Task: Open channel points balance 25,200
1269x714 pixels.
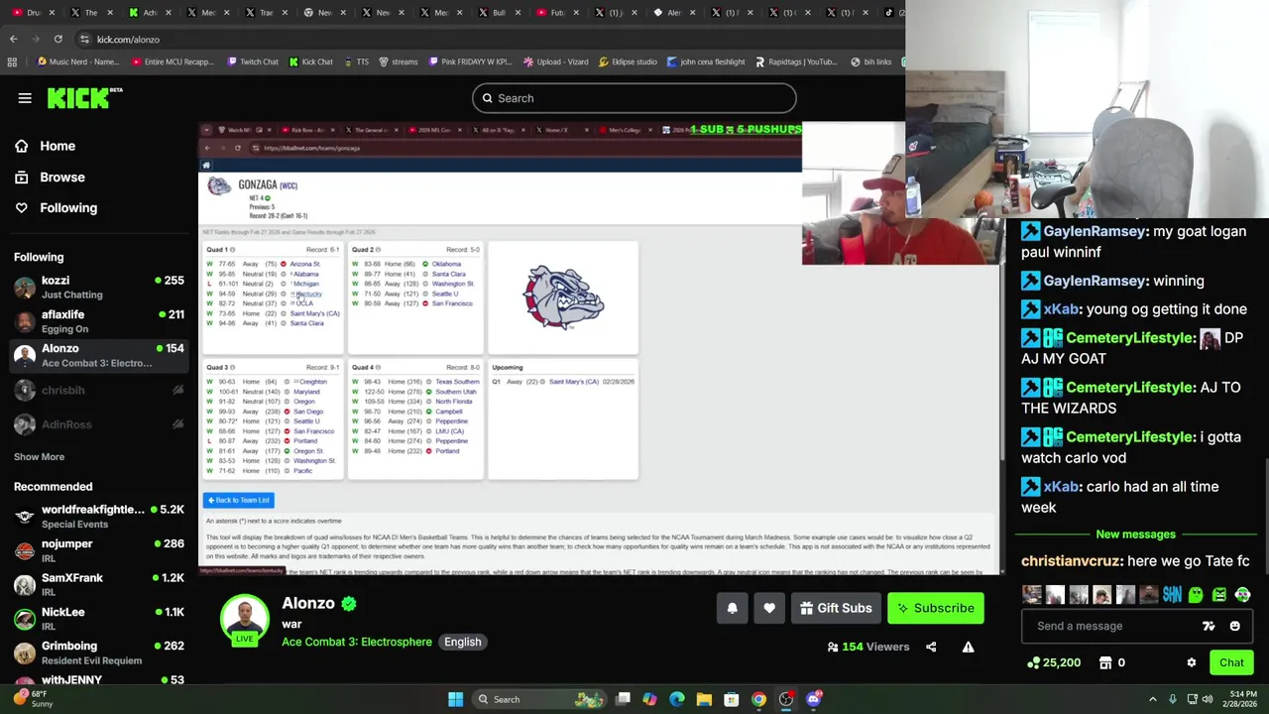Action: [1055, 662]
